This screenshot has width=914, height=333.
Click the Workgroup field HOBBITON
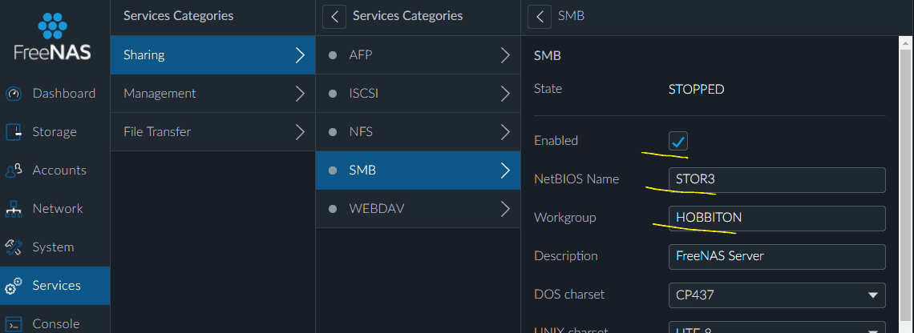[777, 219]
